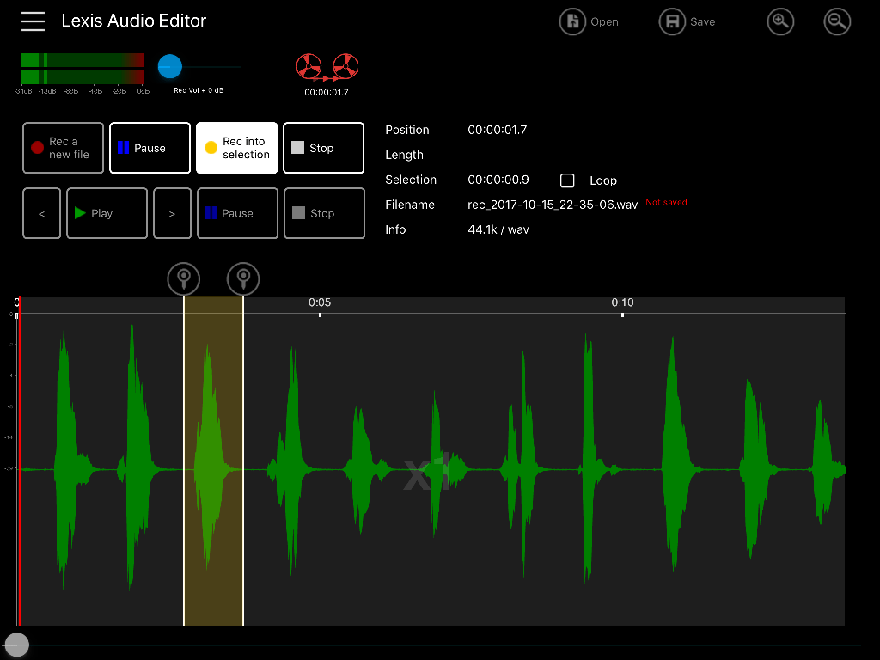Zoom out of the waveform with the magnifier-minus icon

[x=837, y=21]
